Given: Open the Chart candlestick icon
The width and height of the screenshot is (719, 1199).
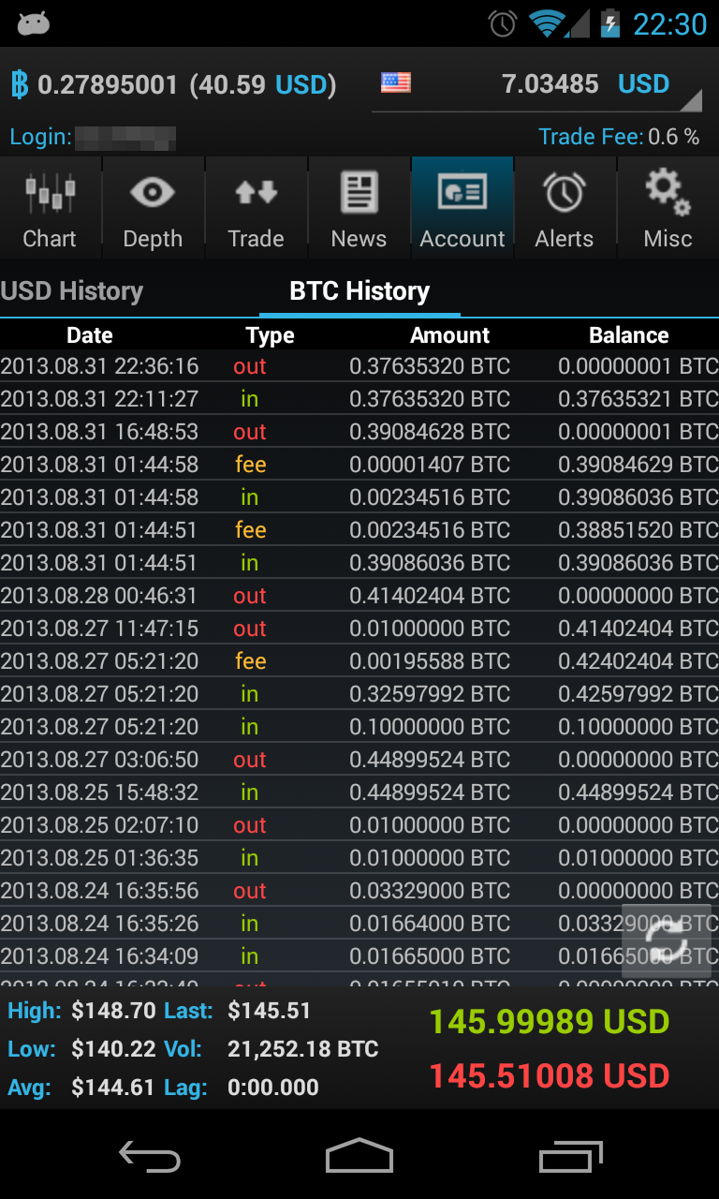Looking at the screenshot, I should [50, 195].
